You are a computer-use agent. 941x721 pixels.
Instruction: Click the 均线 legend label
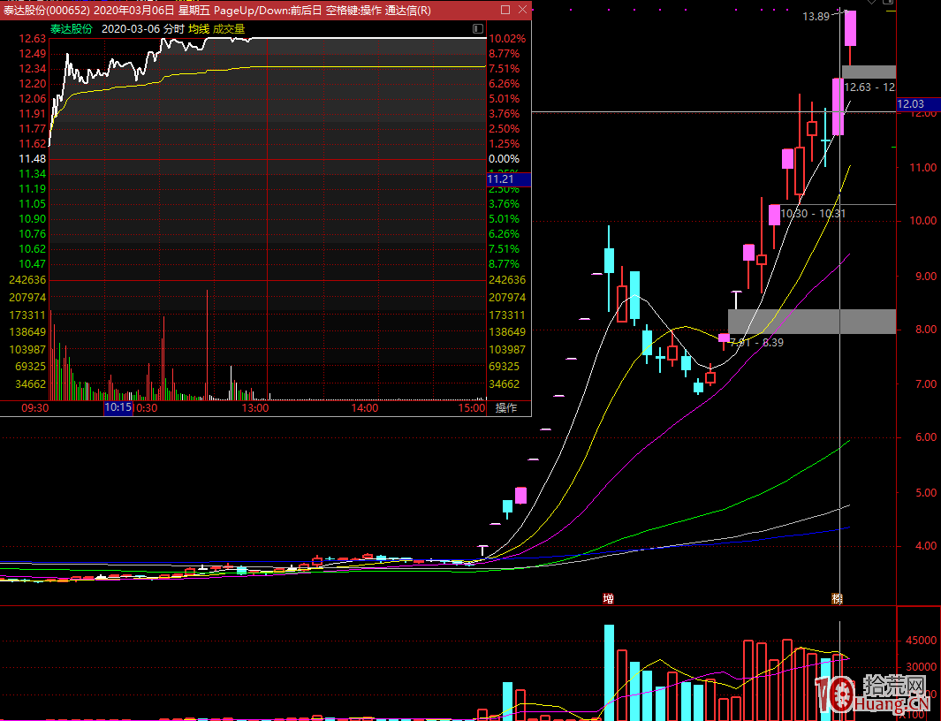(x=199, y=29)
